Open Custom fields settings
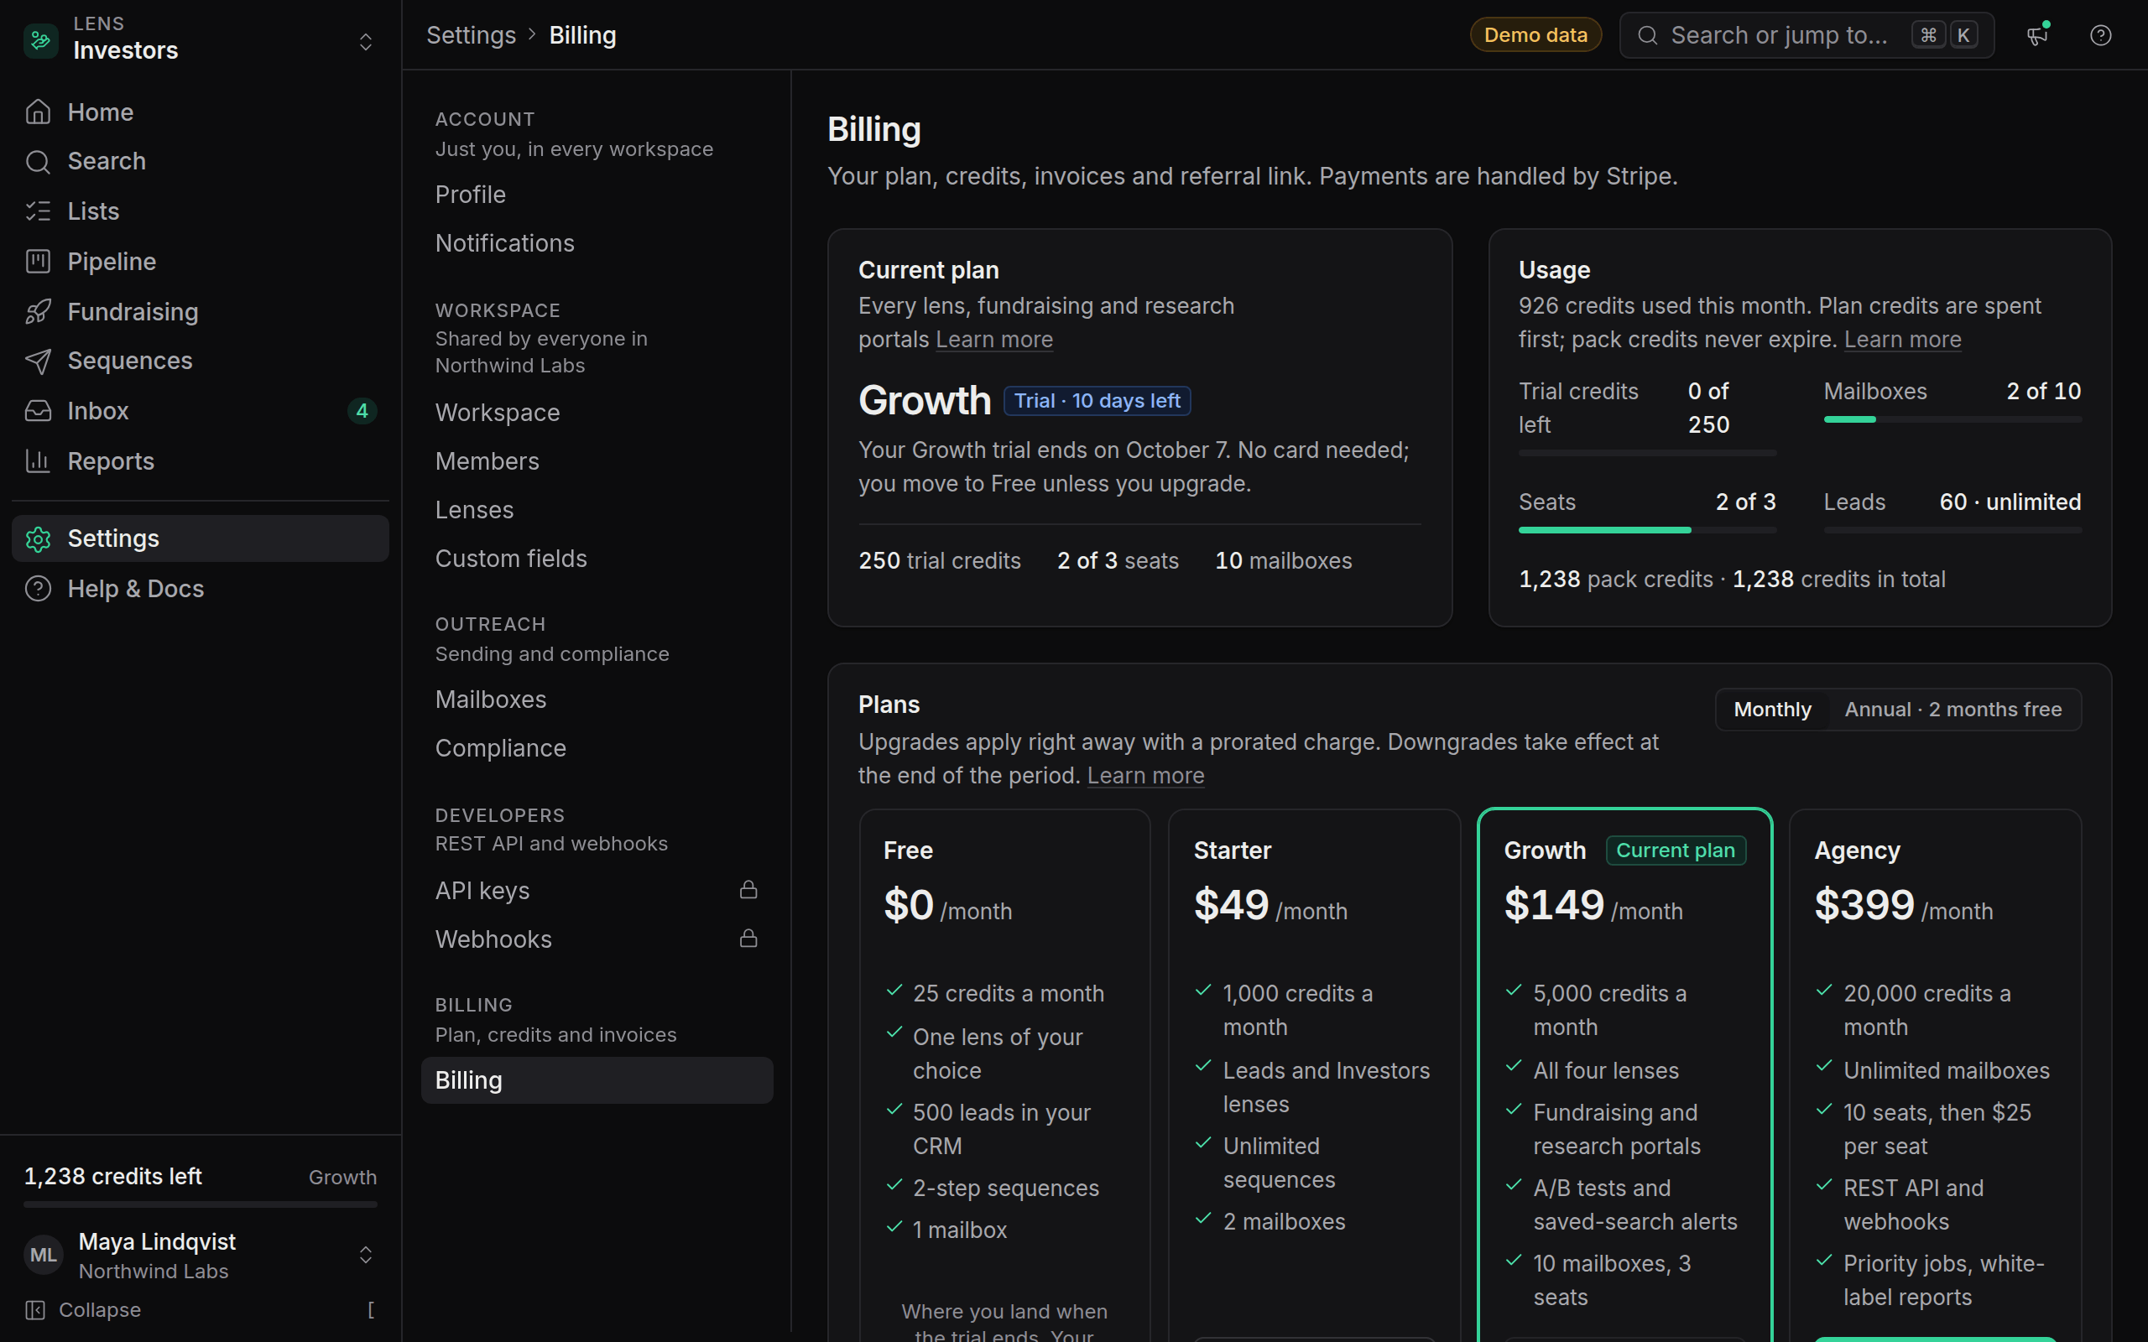The height and width of the screenshot is (1342, 2148). [597, 559]
